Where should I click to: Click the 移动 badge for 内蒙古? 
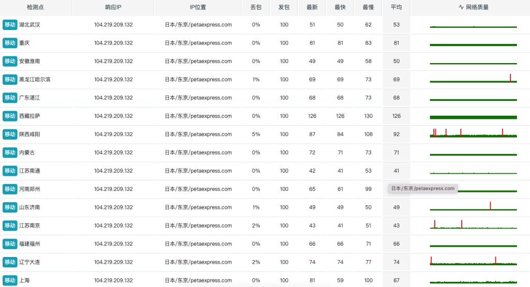click(x=10, y=152)
